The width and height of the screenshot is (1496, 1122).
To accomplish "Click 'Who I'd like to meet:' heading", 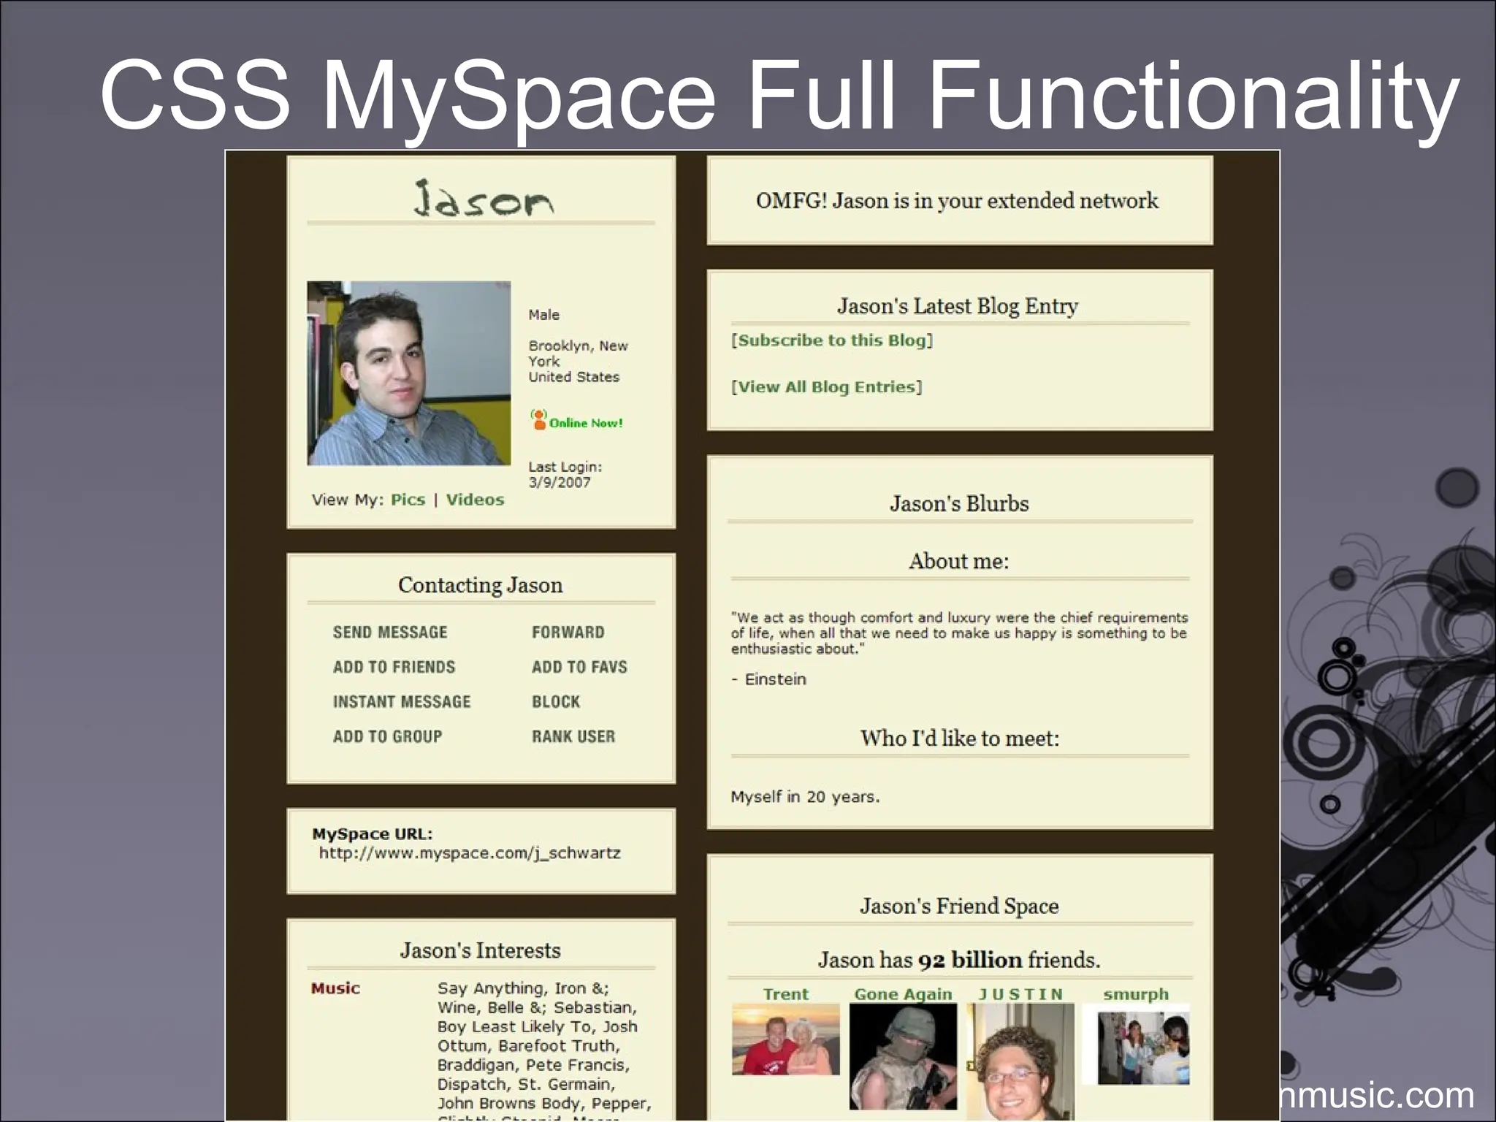I will (960, 739).
